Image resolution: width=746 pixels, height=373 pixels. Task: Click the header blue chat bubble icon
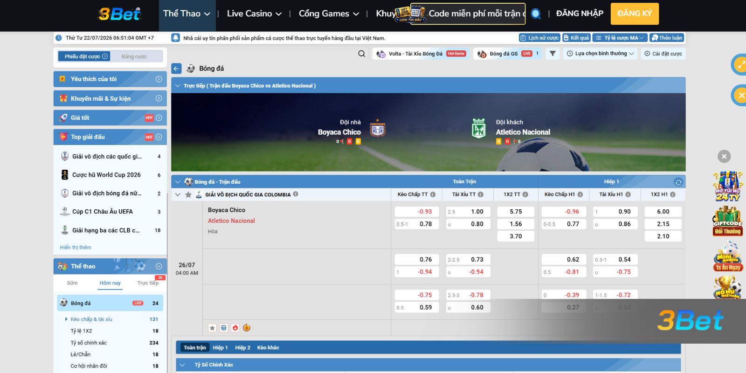536,14
